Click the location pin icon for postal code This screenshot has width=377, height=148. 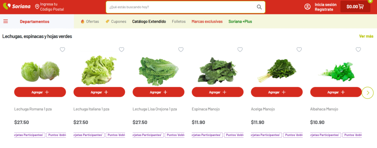pos(38,7)
